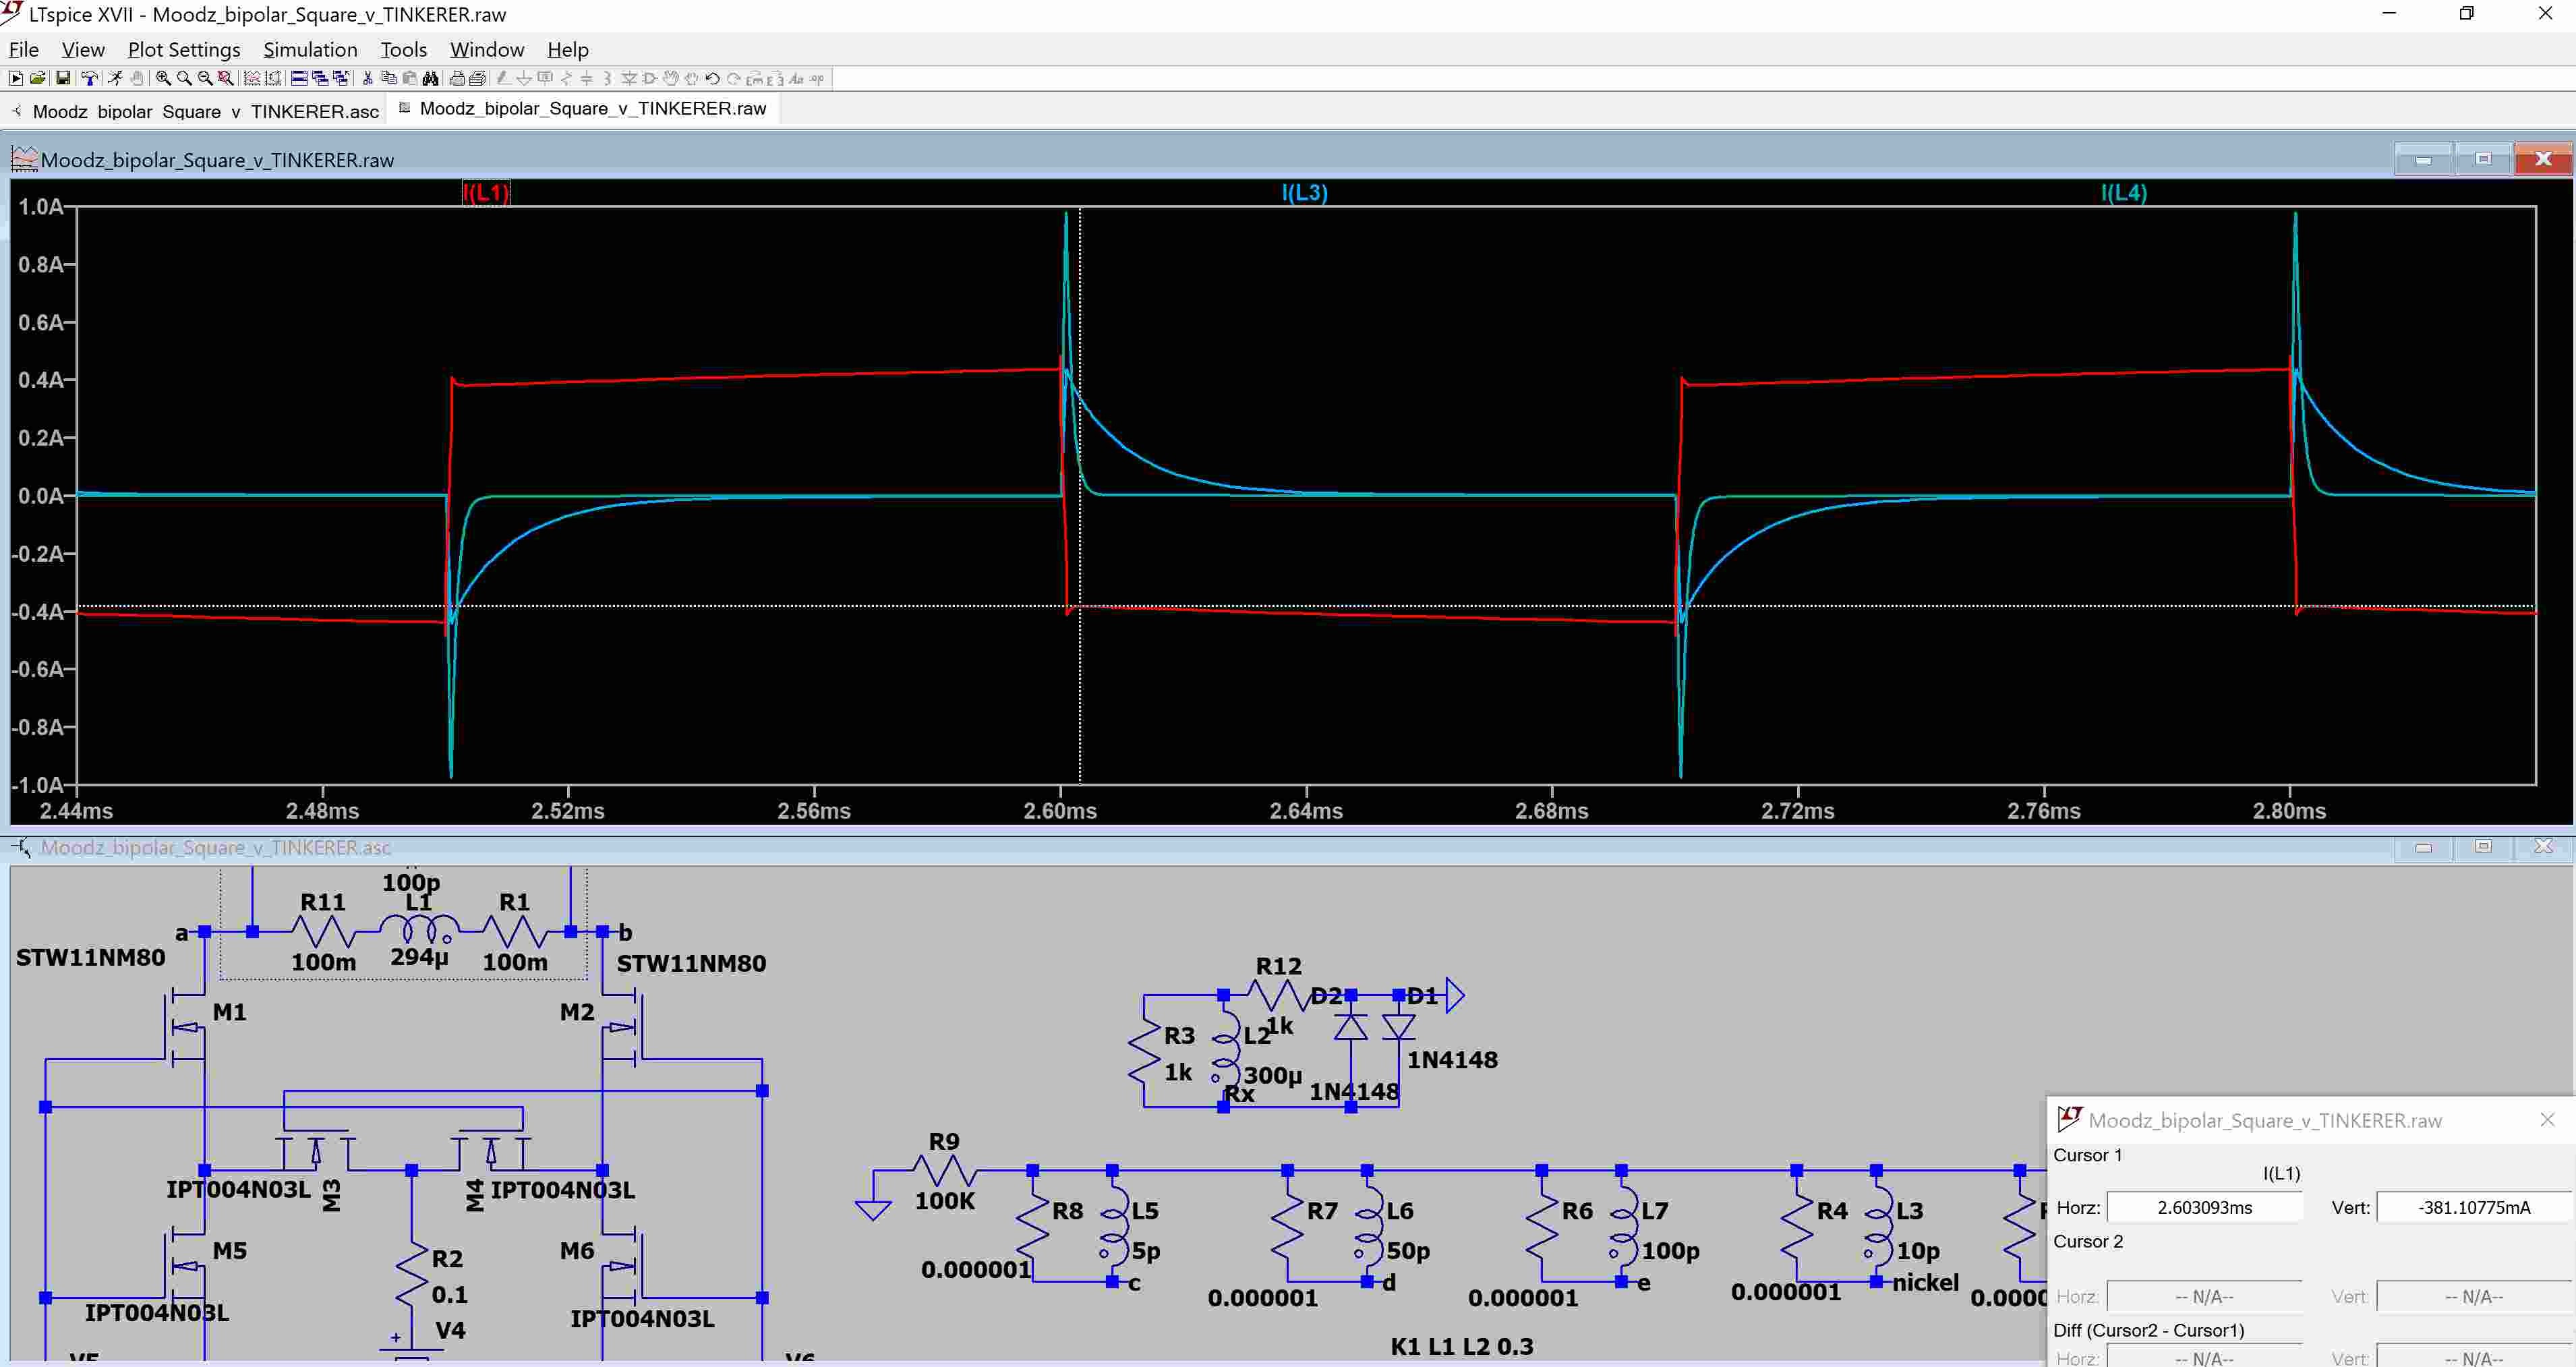Image resolution: width=2576 pixels, height=1367 pixels.
Task: Click the I(L1) trace label
Action: tap(486, 193)
